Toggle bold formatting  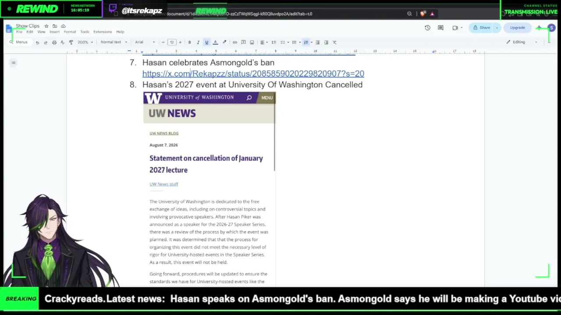[189, 42]
